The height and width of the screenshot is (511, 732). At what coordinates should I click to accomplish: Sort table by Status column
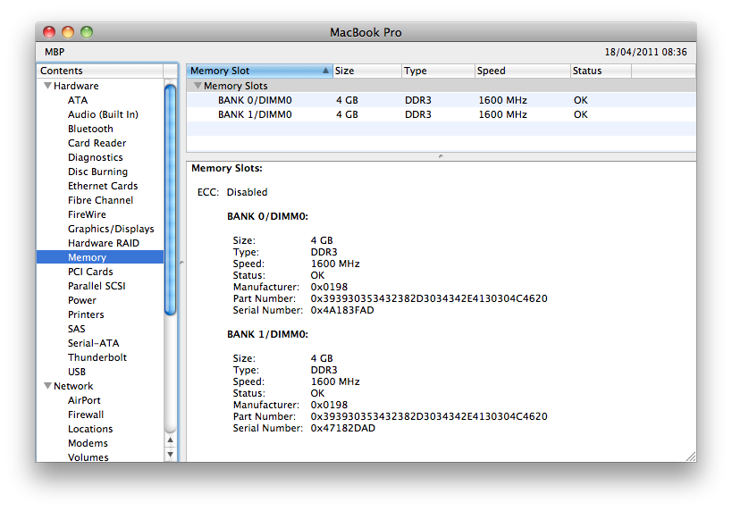[x=601, y=71]
